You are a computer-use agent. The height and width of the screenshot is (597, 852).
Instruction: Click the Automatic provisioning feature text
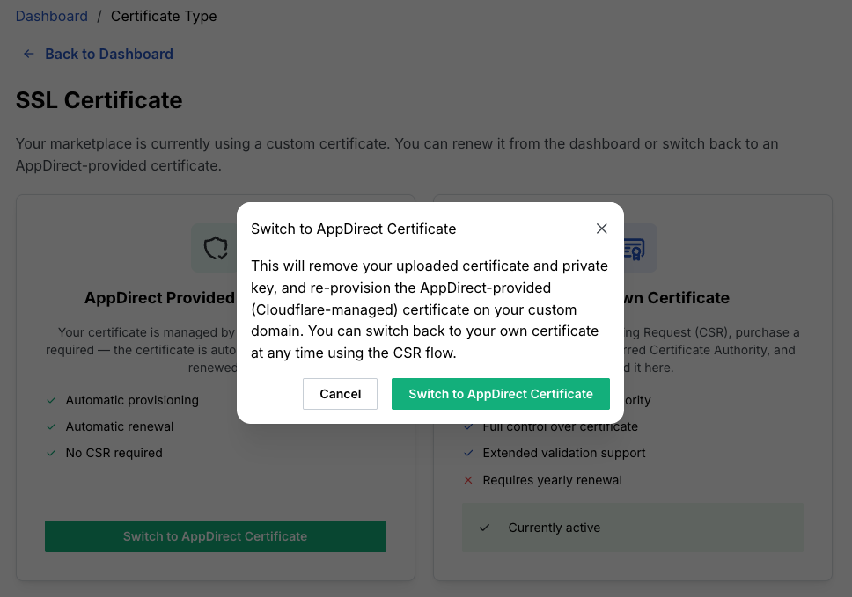tap(132, 400)
